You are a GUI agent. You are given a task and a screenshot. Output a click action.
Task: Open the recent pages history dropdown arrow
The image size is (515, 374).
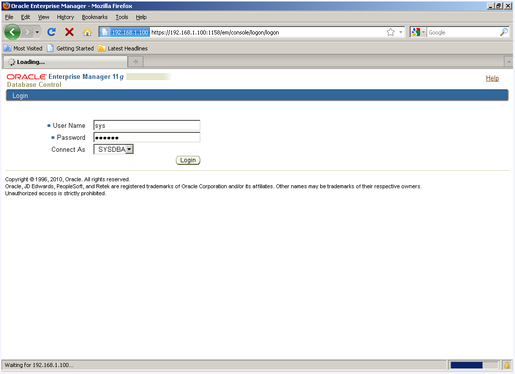click(x=37, y=32)
